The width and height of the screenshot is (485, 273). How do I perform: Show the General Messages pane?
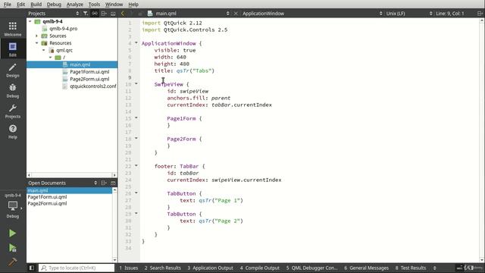pos(367,268)
